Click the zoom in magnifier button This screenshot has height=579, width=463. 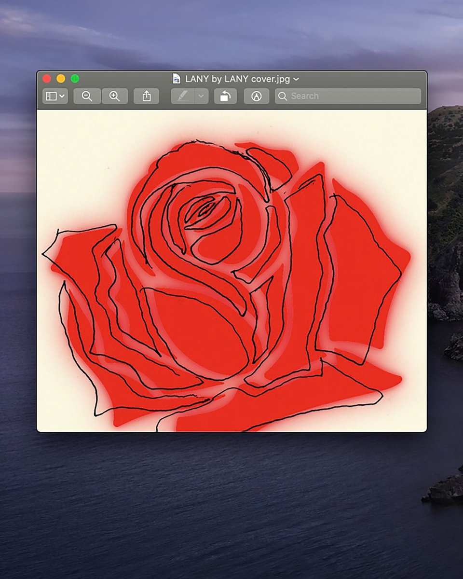(x=115, y=96)
